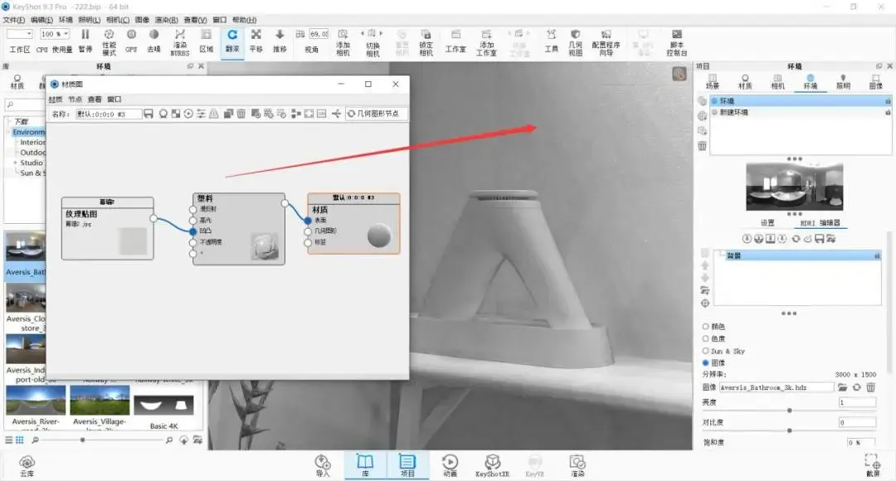Open the 动画 animation panel
The height and width of the screenshot is (481, 896).
point(450,465)
